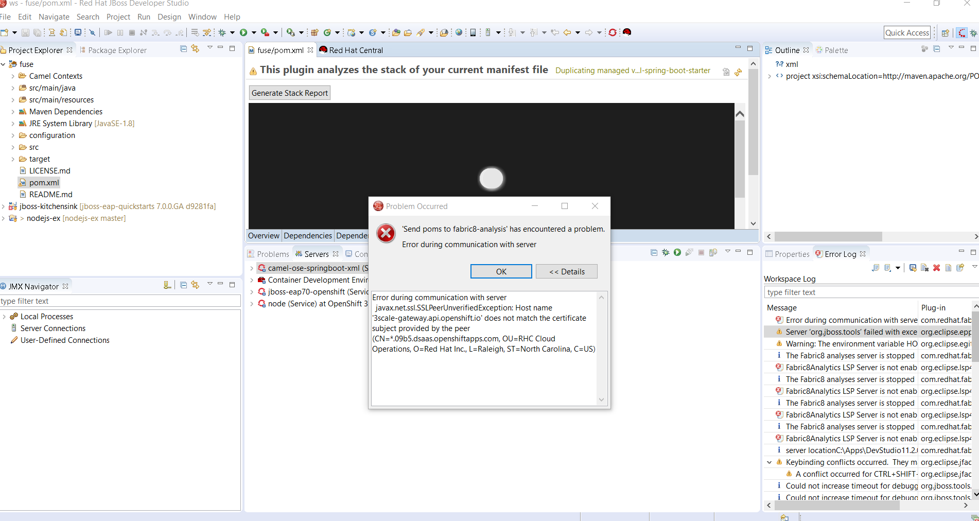Select pom.xml in Project Explorer
The width and height of the screenshot is (979, 521).
tap(44, 183)
